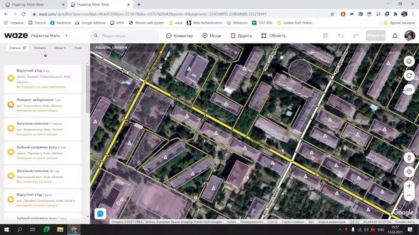Open the user profile avatar
Screen dimensions: 419x235
pyautogui.click(x=409, y=35)
